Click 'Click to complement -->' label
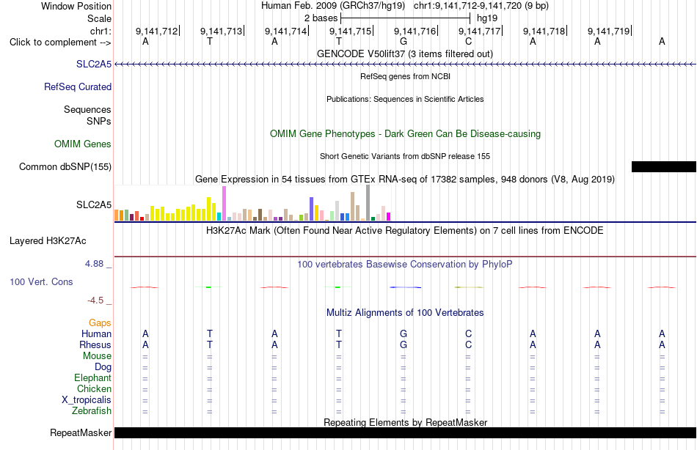The image size is (697, 450). 60,43
